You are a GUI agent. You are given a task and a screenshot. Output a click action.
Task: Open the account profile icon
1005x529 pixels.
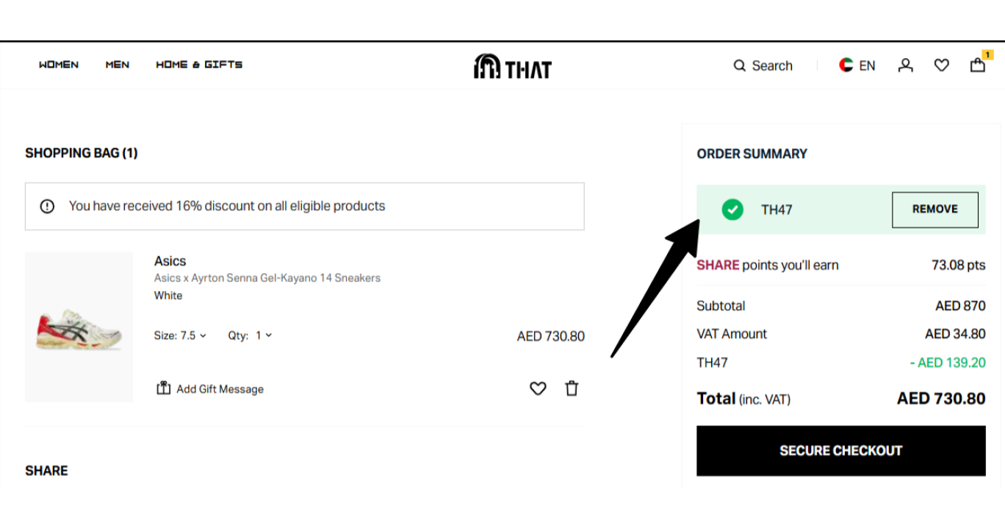pos(906,65)
